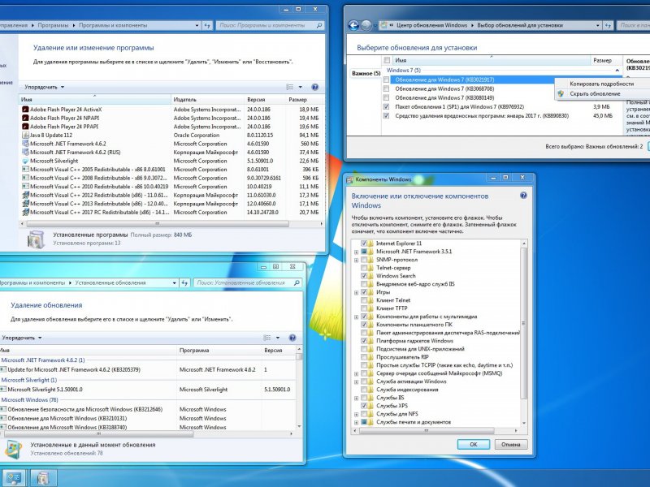Click search magnifier in Installed Updates window

[x=297, y=282]
